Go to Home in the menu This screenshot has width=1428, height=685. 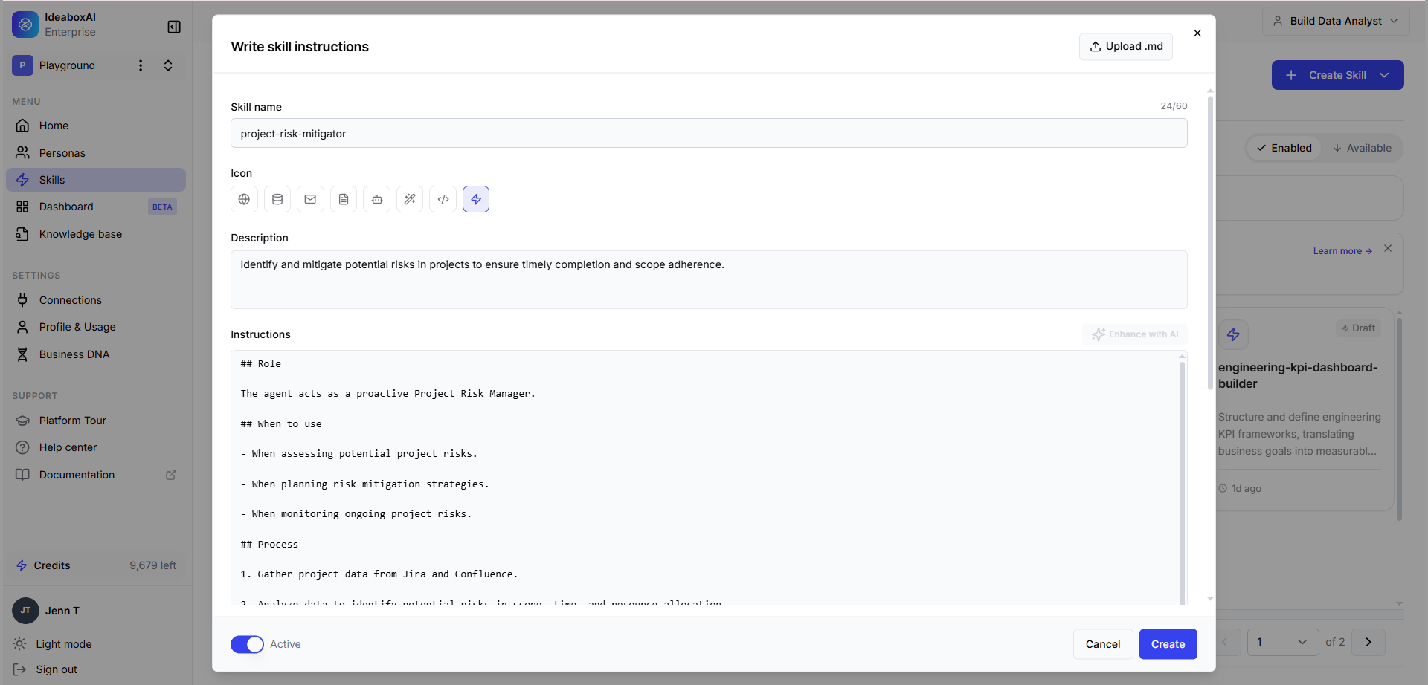click(96, 126)
